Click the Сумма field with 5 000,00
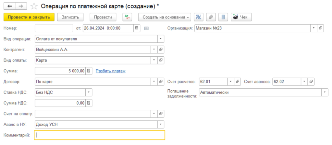Screen dimensions: 332x145 pos(60,71)
